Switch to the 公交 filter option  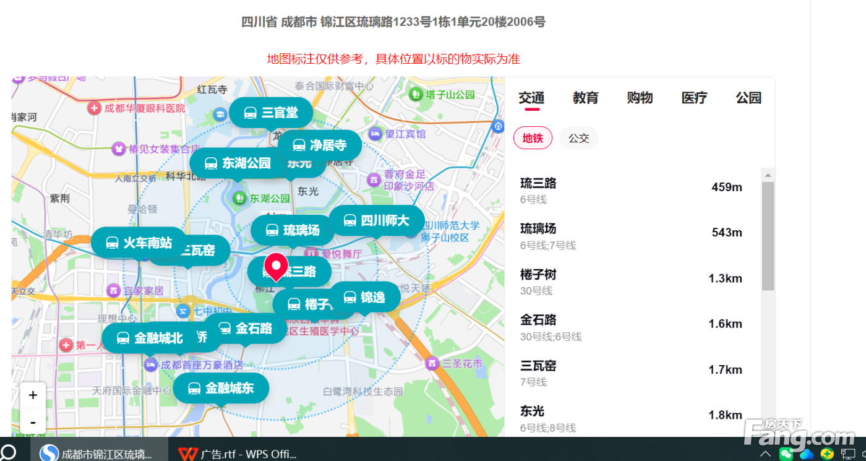tap(578, 138)
